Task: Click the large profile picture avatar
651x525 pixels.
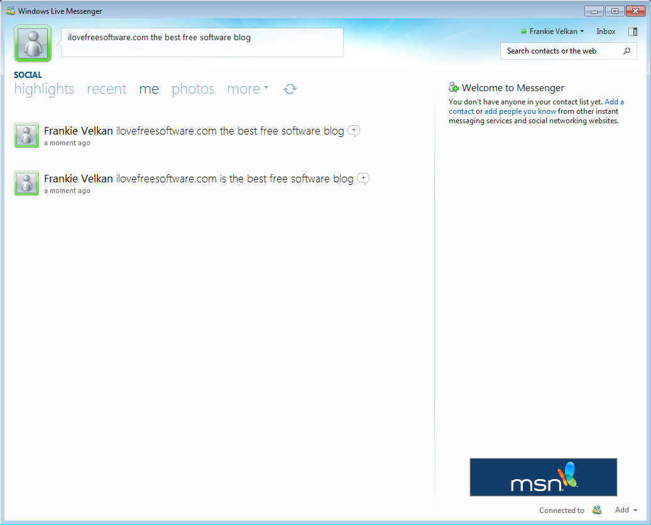Action: (33, 43)
